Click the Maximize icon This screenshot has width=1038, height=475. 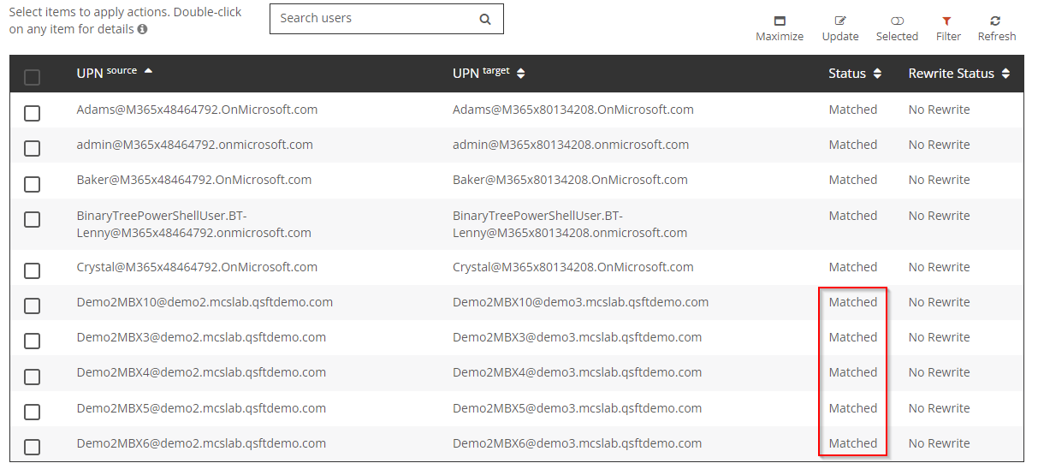pos(779,21)
